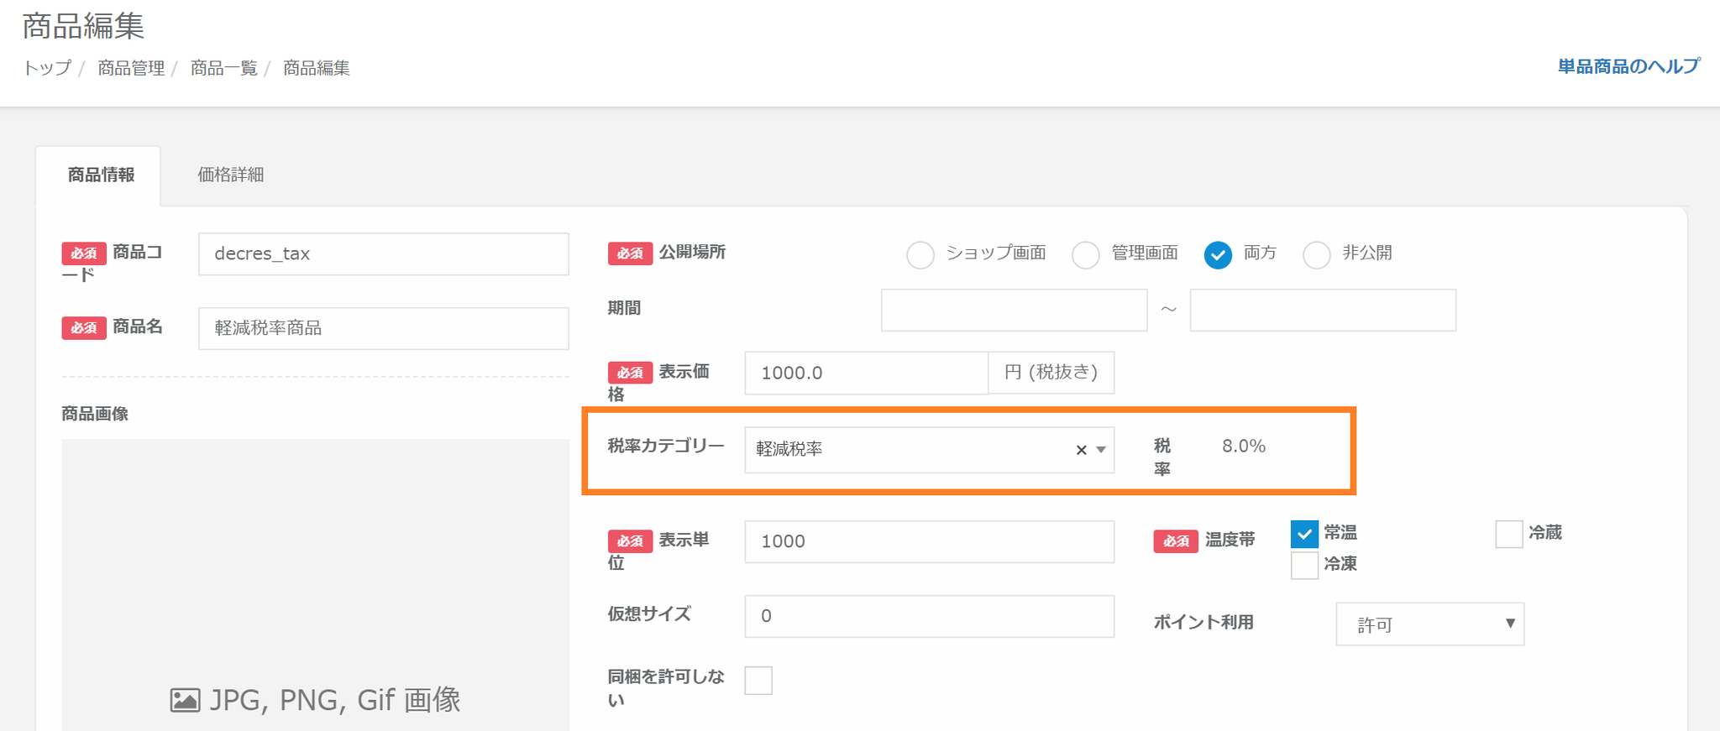Image resolution: width=1720 pixels, height=731 pixels.
Task: Select the admin screen radio option
Action: tap(1086, 254)
